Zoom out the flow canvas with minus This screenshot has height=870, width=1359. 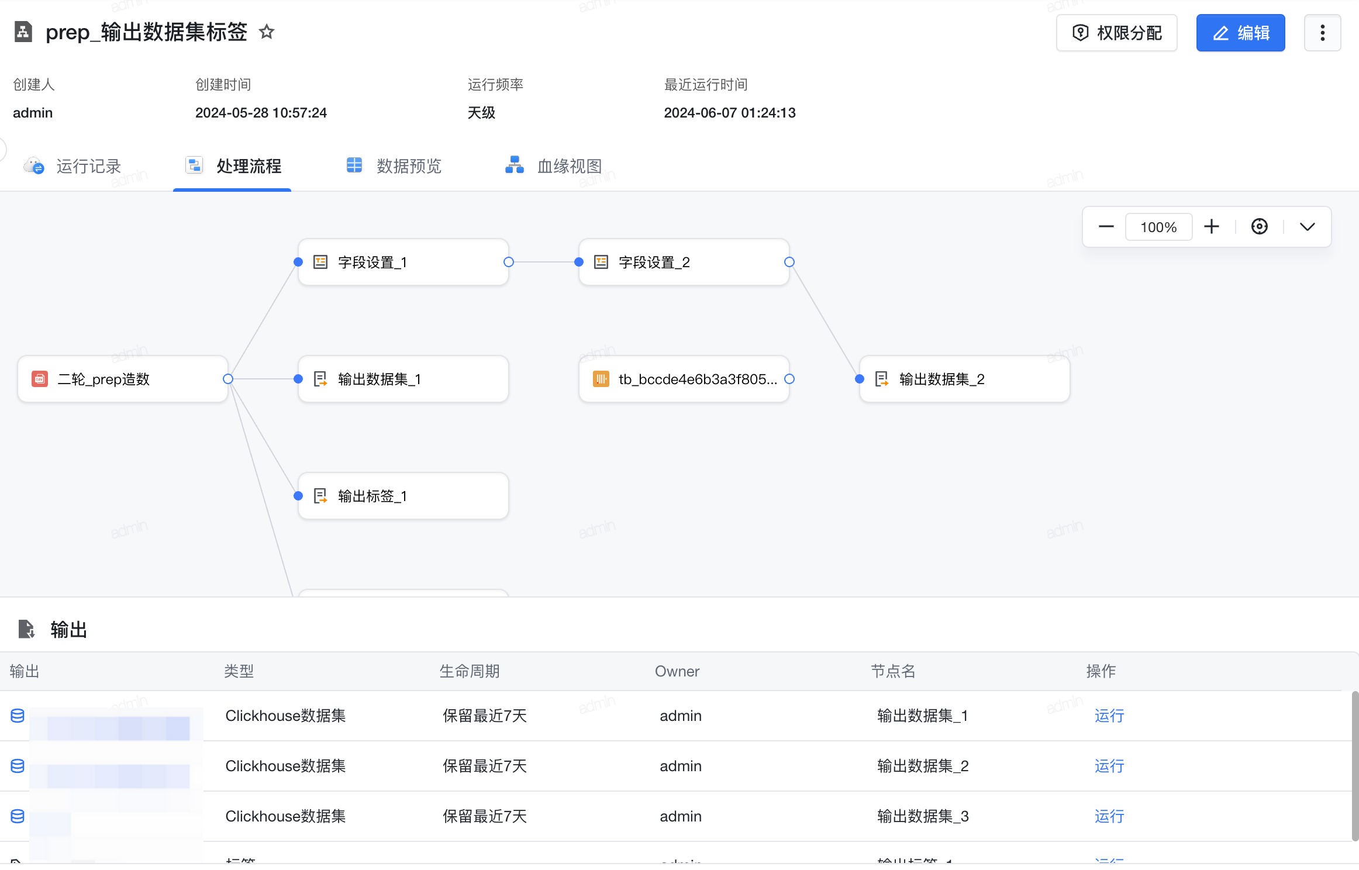(x=1106, y=226)
